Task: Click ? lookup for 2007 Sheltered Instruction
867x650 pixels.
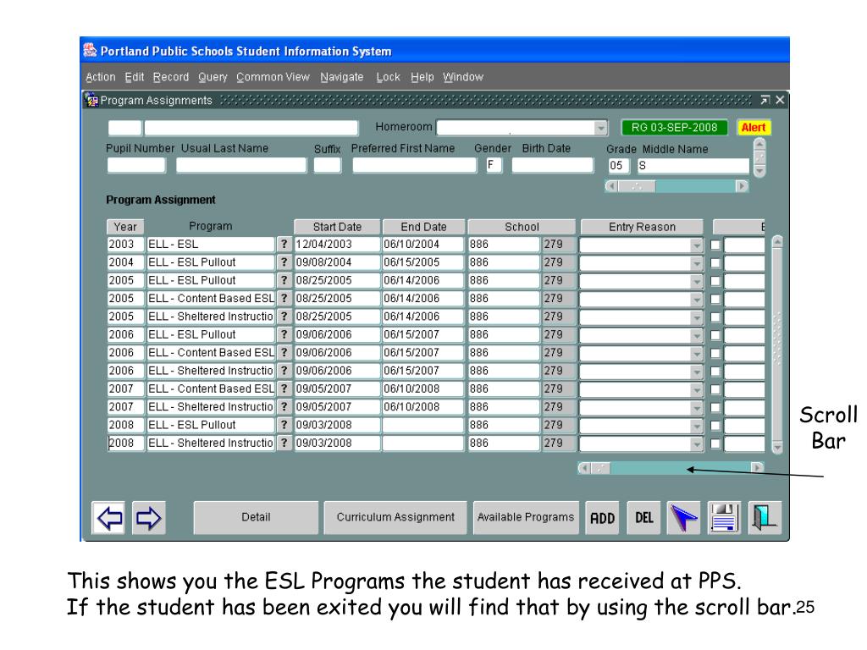Action: point(284,407)
